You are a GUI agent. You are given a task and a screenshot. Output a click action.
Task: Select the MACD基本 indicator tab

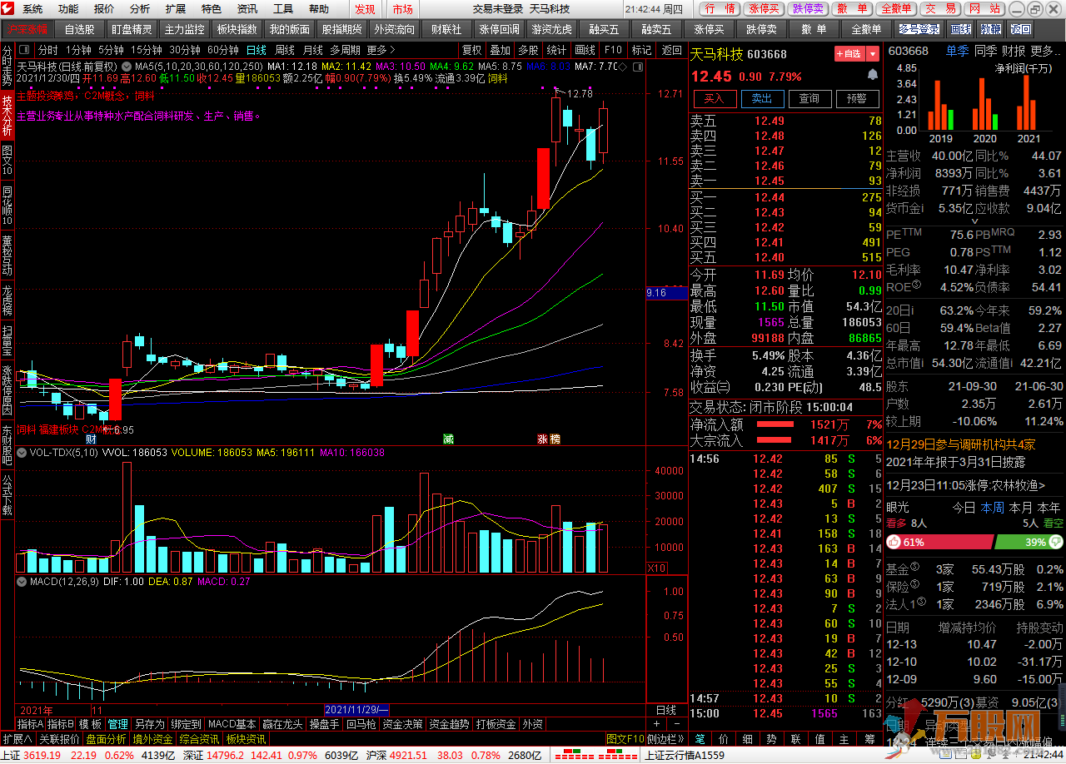point(232,724)
